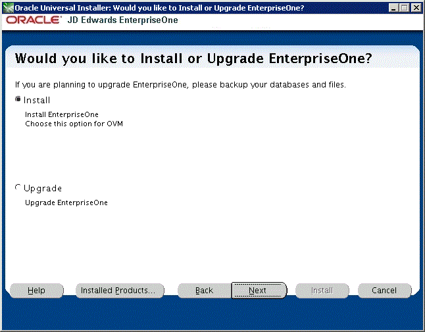Select the Install radio button

(18, 99)
